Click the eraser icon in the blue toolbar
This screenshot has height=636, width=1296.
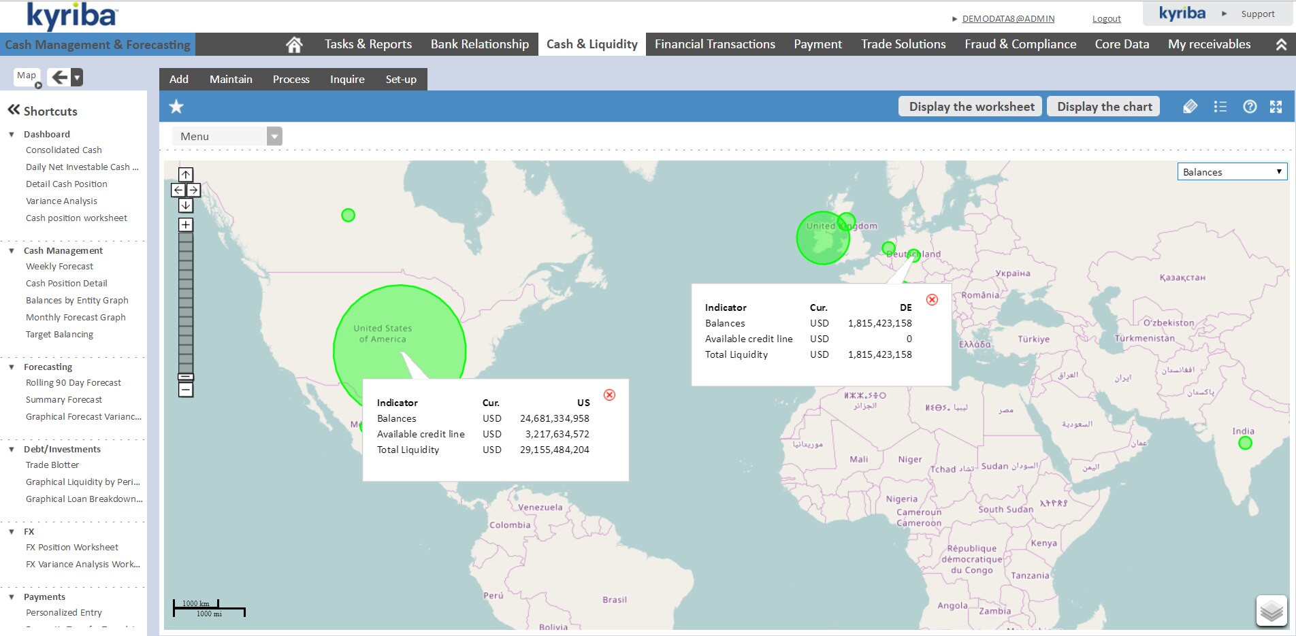point(1190,107)
